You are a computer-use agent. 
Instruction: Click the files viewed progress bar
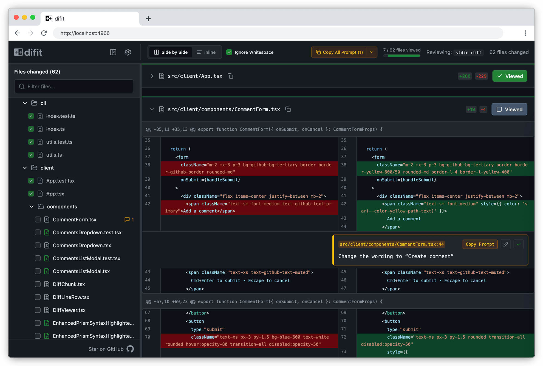(402, 56)
